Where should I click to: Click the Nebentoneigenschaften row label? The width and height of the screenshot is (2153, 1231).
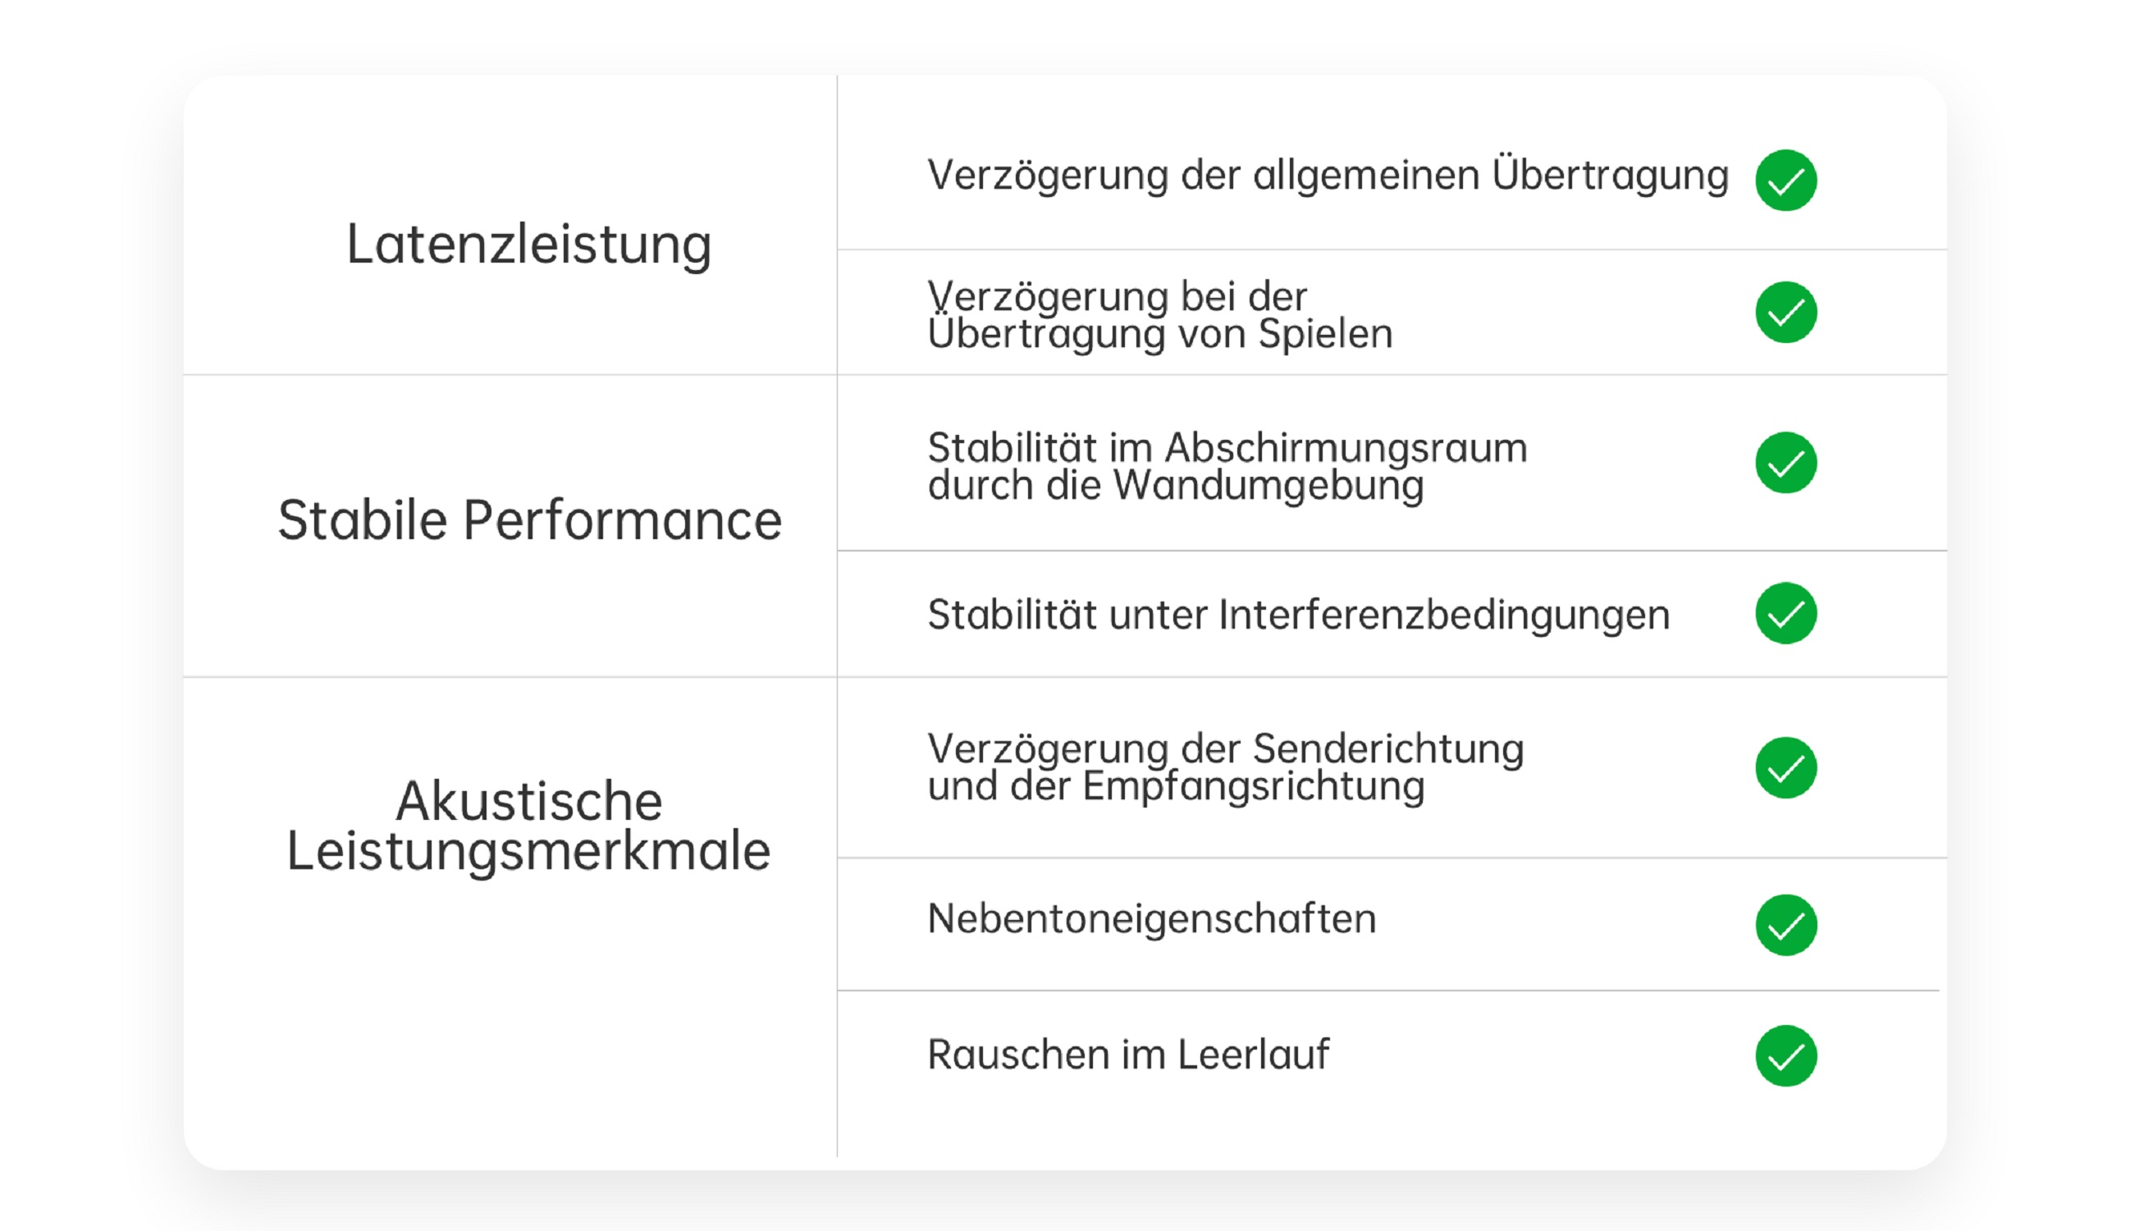1151,919
